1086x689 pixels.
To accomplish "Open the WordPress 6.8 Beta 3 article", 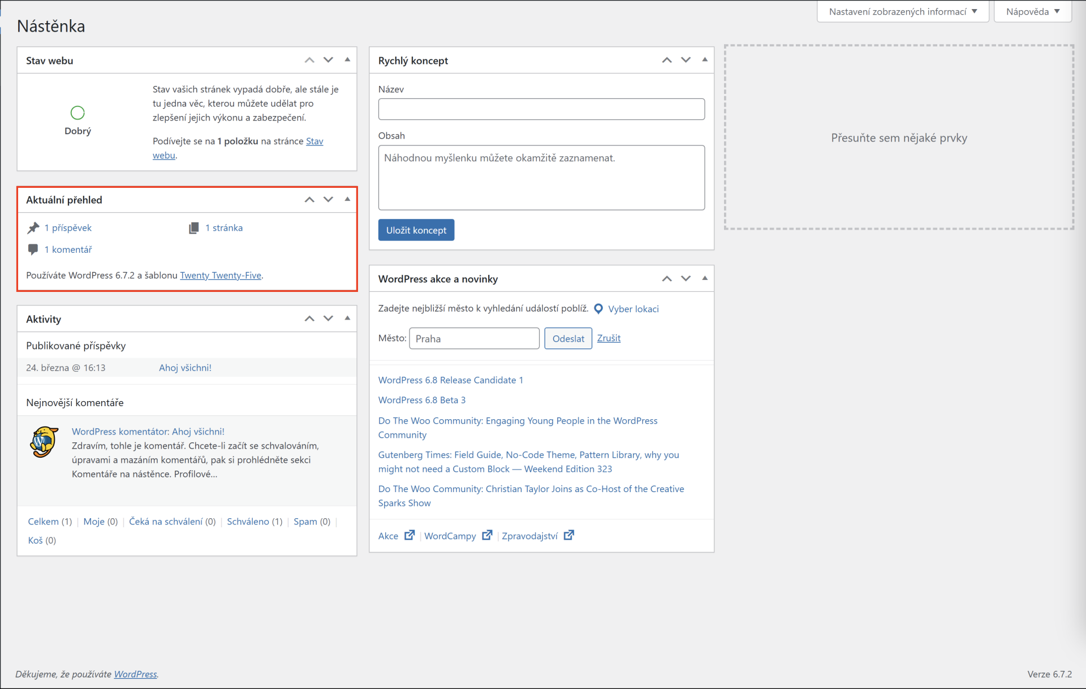I will pyautogui.click(x=421, y=400).
